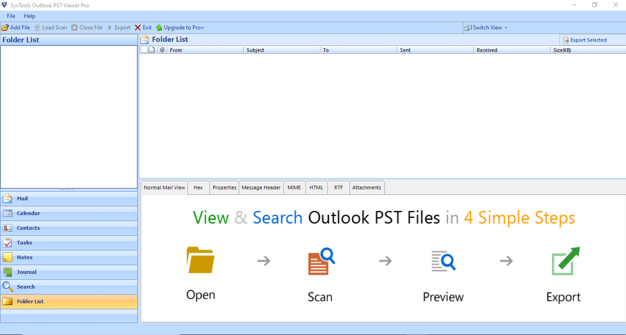Screen dimensions: 626x335
Task: Click Upgrade to Pro+ in toolbar
Action: pos(180,28)
